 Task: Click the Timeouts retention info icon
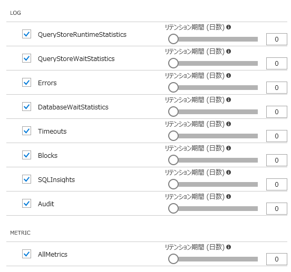[229, 124]
